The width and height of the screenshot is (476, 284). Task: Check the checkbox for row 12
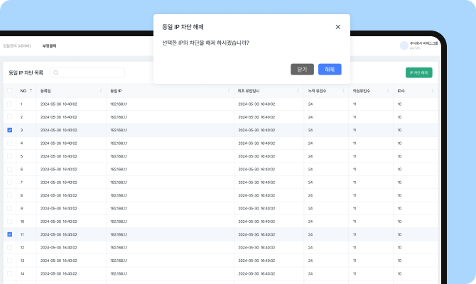(x=10, y=248)
